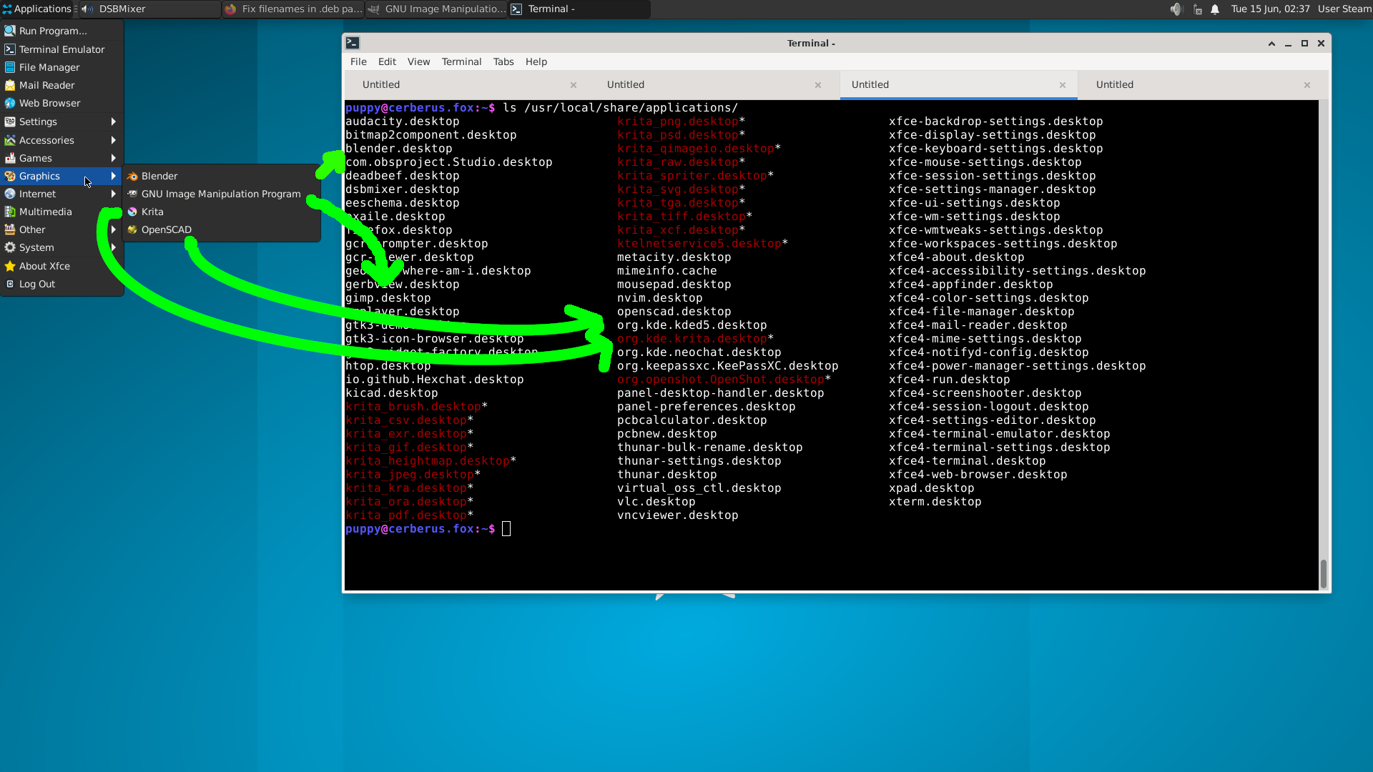Viewport: 1373px width, 772px height.
Task: Launch OpenSCAD
Action: click(165, 229)
